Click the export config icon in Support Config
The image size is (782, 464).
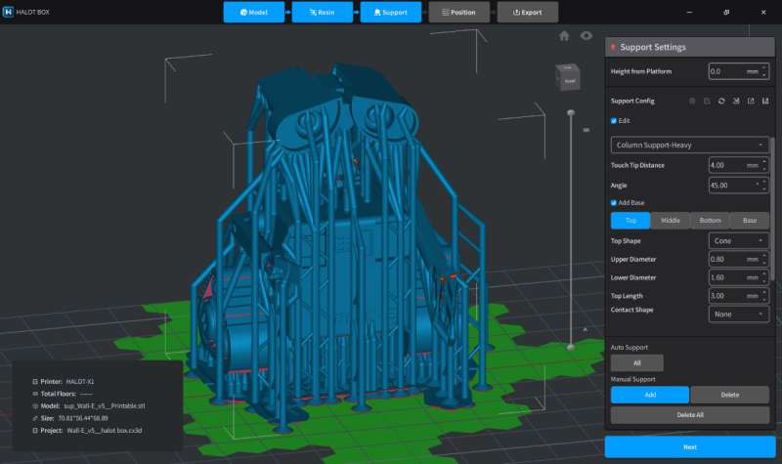[x=751, y=102]
